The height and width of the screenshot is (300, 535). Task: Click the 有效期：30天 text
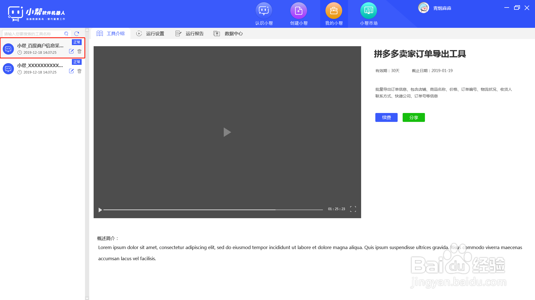point(387,71)
